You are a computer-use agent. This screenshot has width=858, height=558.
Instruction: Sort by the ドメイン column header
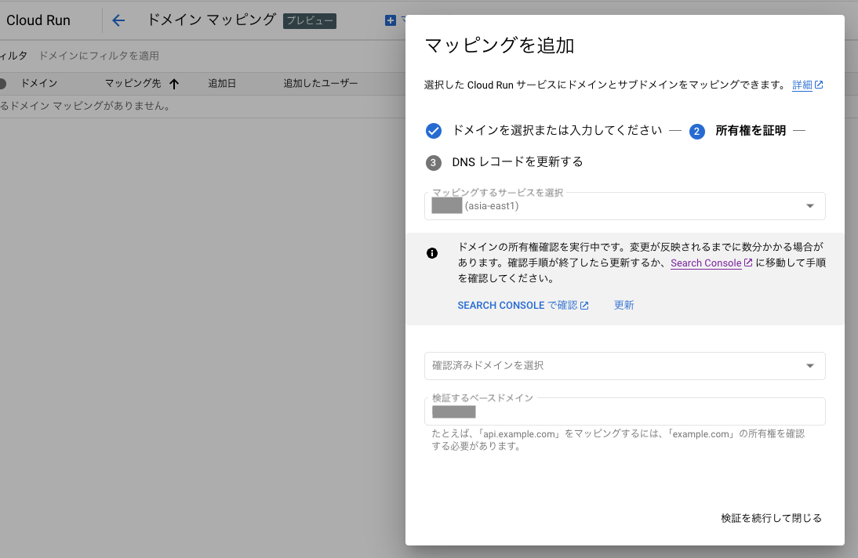tap(39, 83)
